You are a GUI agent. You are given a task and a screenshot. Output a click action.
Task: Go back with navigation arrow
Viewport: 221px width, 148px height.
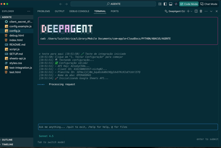(x=61, y=4)
